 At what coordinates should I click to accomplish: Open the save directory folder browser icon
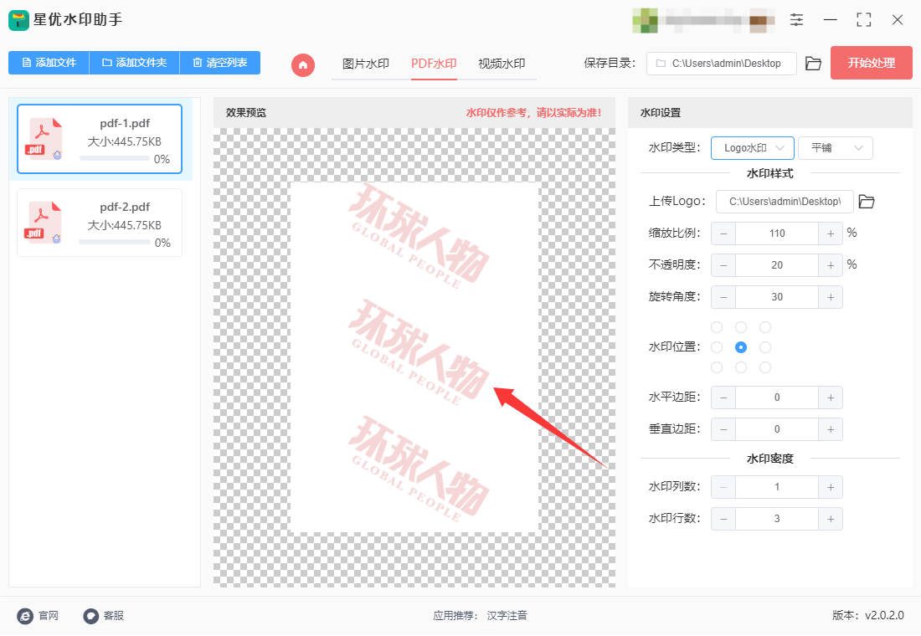813,64
